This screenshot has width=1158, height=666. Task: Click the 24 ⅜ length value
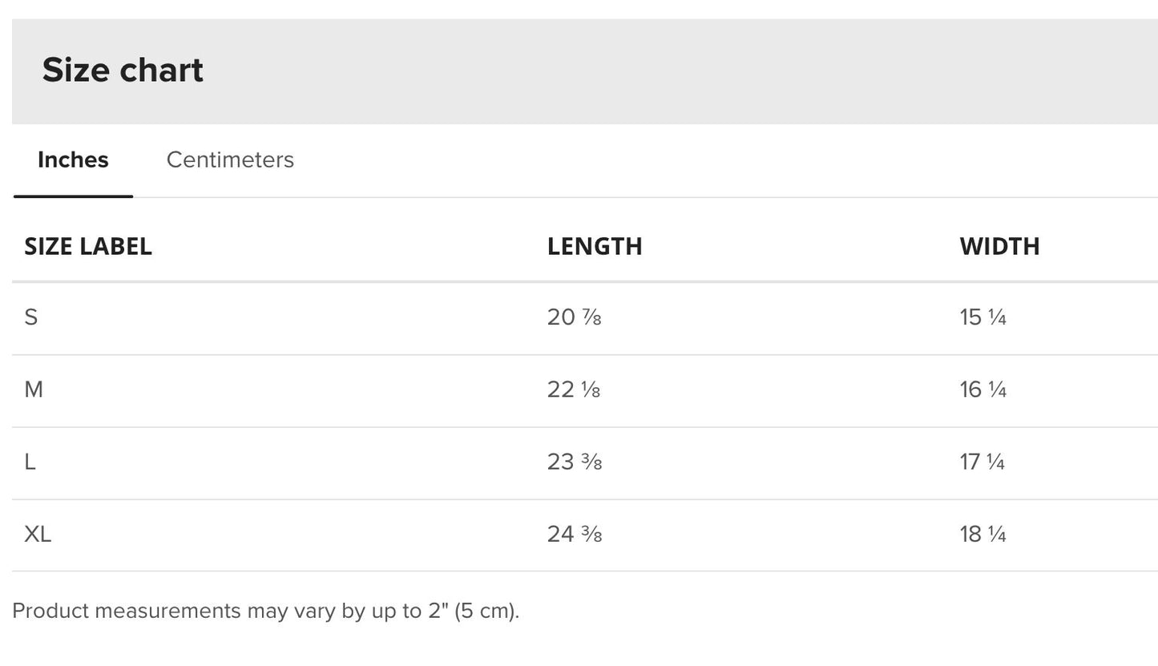pyautogui.click(x=574, y=534)
